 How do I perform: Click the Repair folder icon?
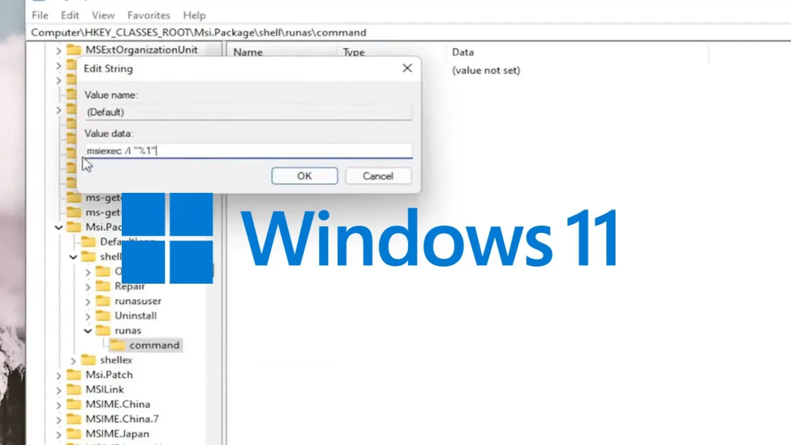tap(103, 286)
